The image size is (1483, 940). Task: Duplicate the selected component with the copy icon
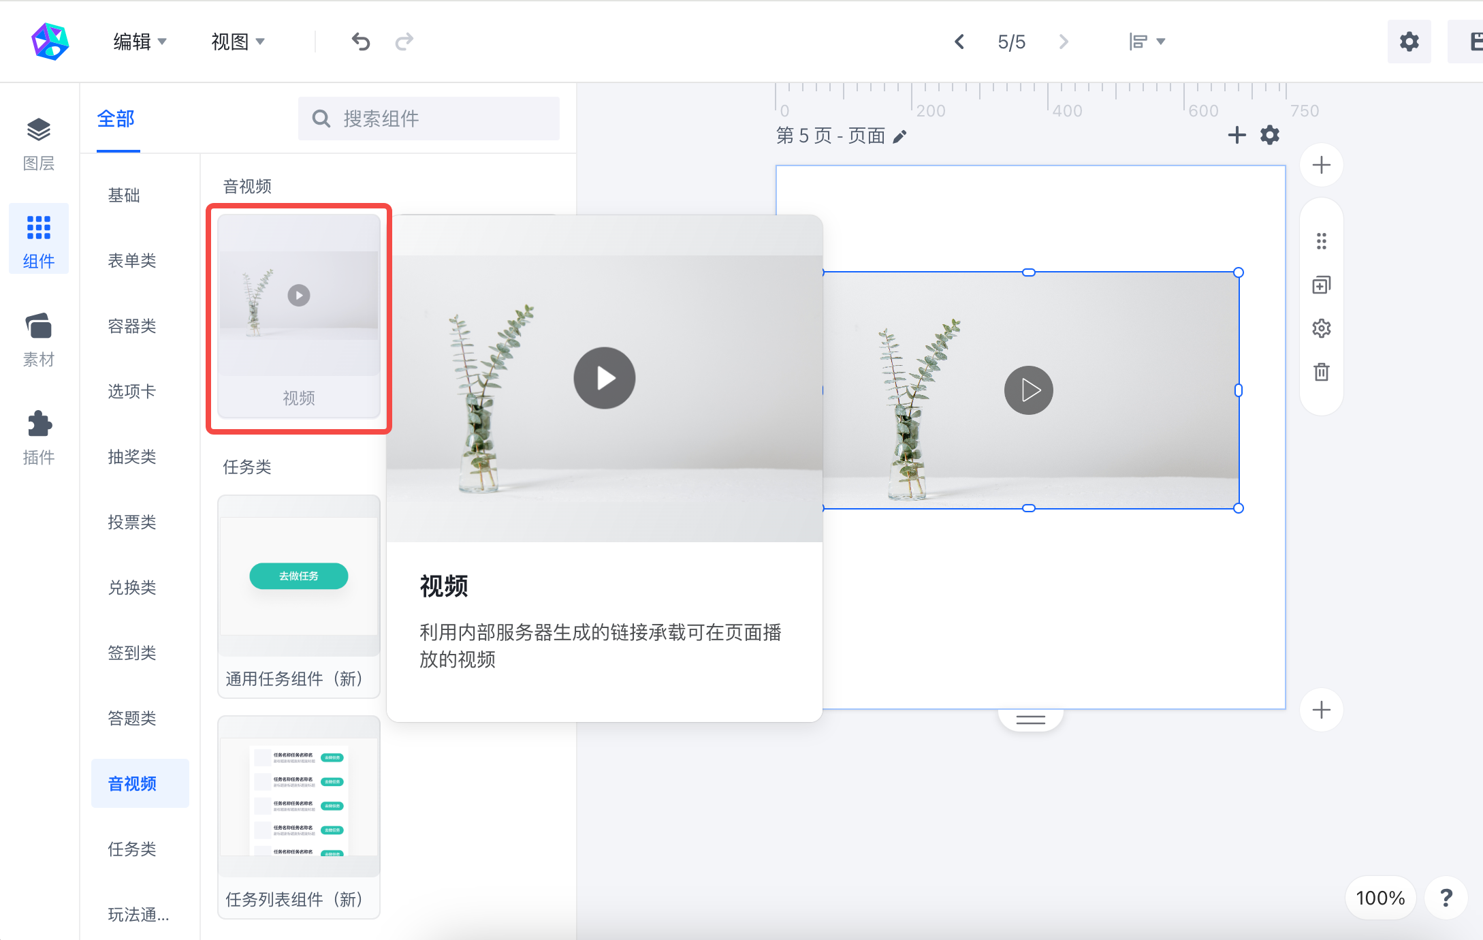1322,285
